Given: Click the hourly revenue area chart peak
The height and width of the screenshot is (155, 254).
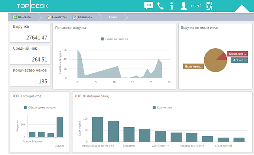Looking at the screenshot, I should click(x=78, y=50).
